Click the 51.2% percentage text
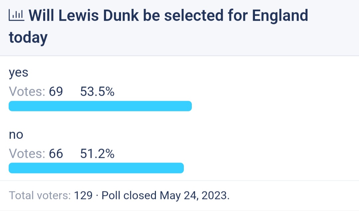The height and width of the screenshot is (211, 359). [x=97, y=154]
